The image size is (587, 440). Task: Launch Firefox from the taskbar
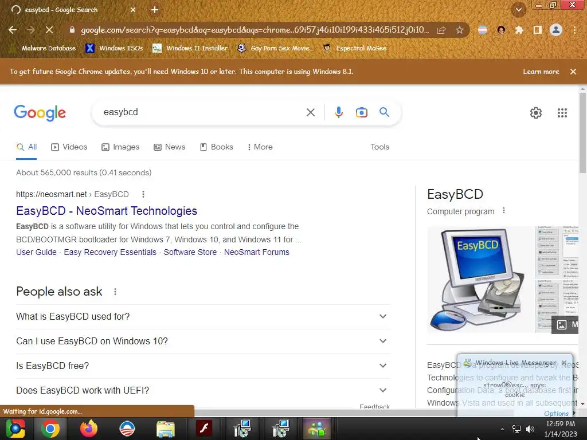[89, 429]
